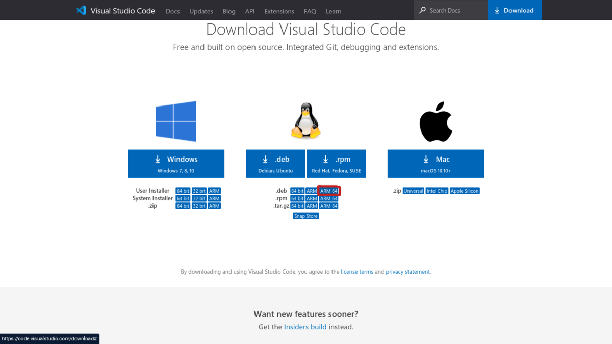Open the Snap Store link
The image size is (612, 344).
[x=306, y=216]
